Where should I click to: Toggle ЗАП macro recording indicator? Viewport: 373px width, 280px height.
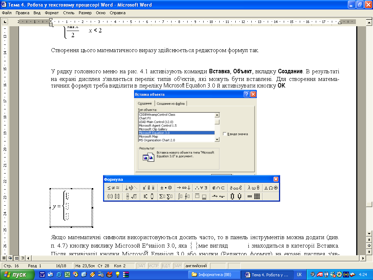[141, 266]
